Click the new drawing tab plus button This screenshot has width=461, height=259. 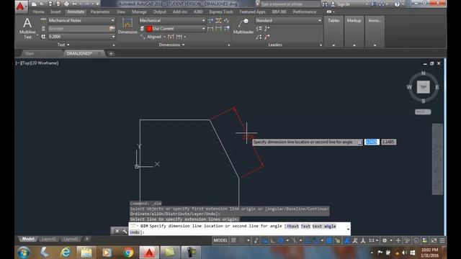coord(111,53)
